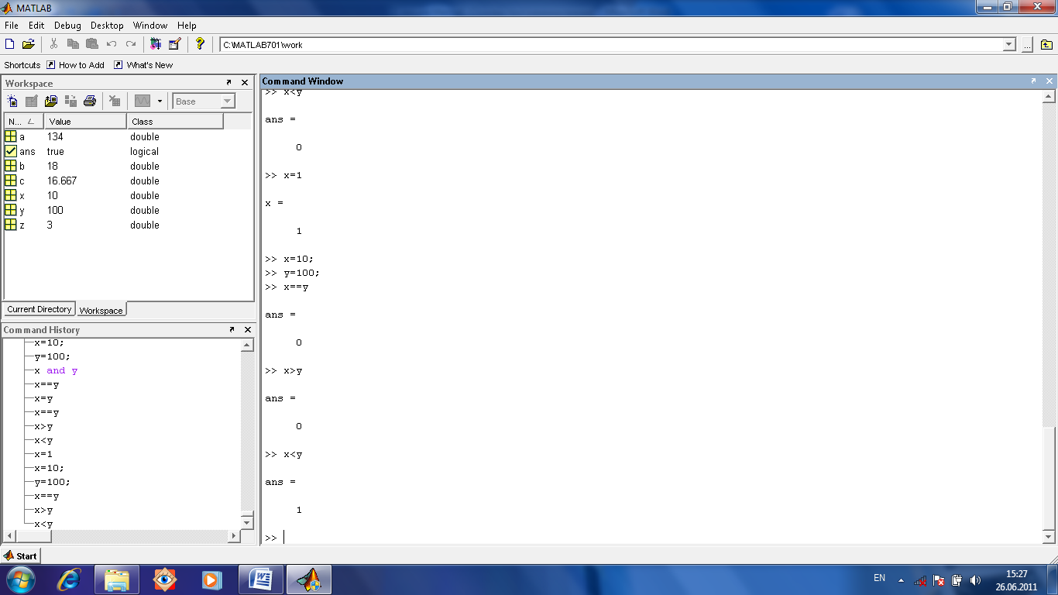
Task: Click the EN language indicator
Action: [879, 578]
